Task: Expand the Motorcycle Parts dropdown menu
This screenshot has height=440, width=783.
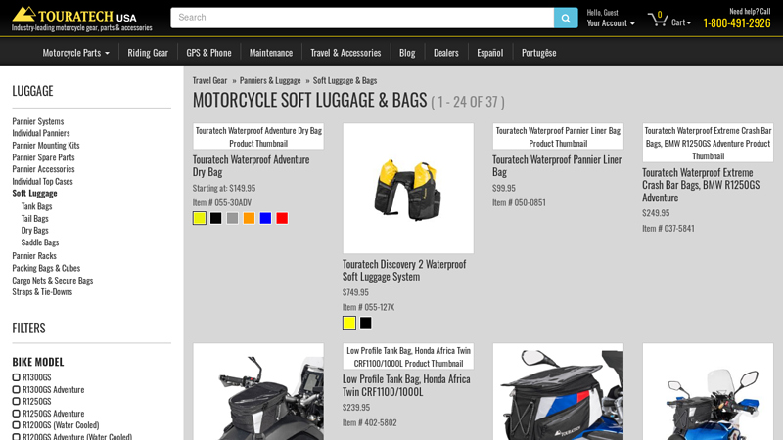Action: (75, 53)
